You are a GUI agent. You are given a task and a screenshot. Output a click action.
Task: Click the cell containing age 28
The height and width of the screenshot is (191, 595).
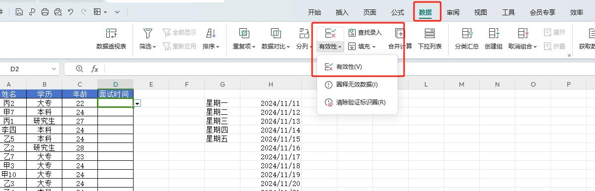80,147
